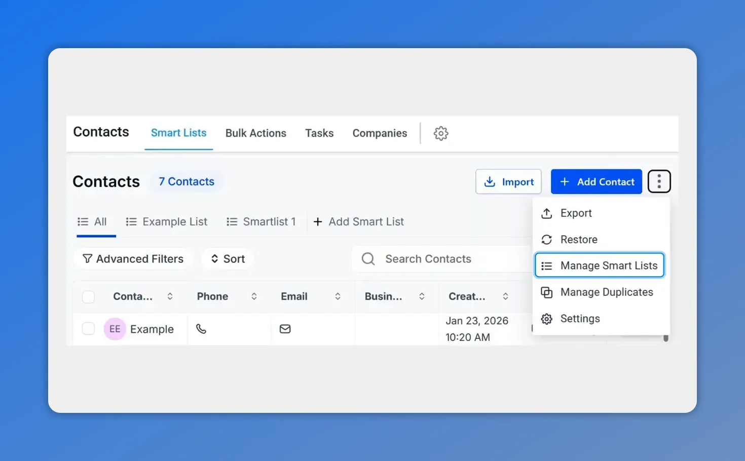
Task: Click the phone icon in Example's row
Action: click(201, 329)
